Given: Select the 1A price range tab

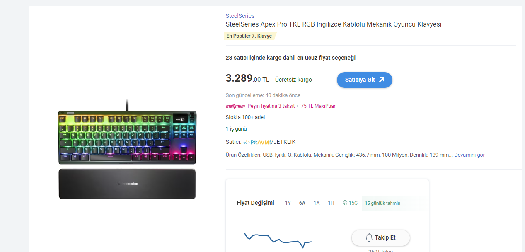Looking at the screenshot, I should [x=317, y=203].
